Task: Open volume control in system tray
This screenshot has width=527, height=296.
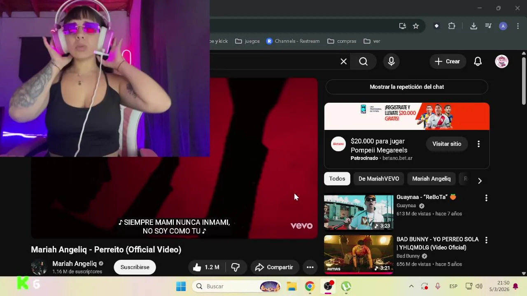Action: [x=479, y=286]
